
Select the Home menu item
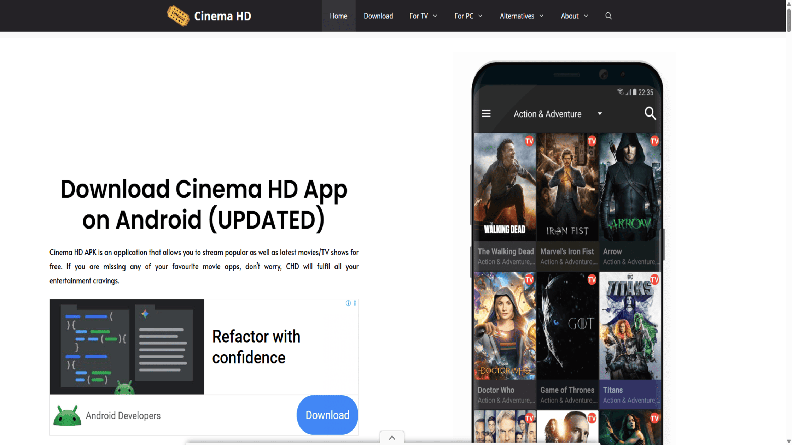click(x=338, y=16)
